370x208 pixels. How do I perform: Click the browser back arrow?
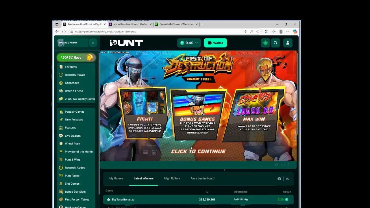tap(57, 31)
